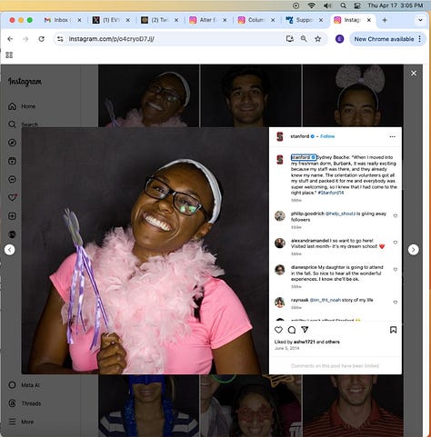Open the Search magnifier in Instagram sidebar

point(12,124)
